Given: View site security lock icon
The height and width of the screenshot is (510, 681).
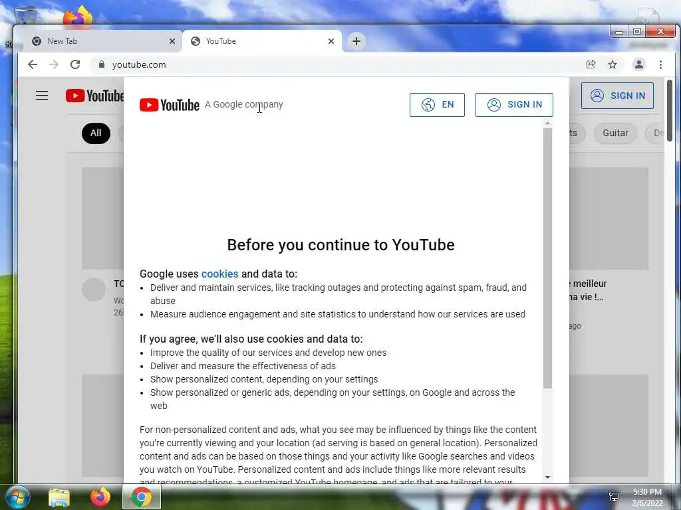Looking at the screenshot, I should point(102,64).
